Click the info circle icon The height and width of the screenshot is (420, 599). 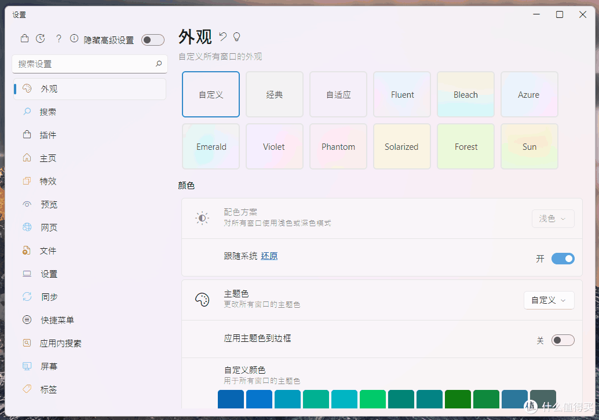coord(74,38)
